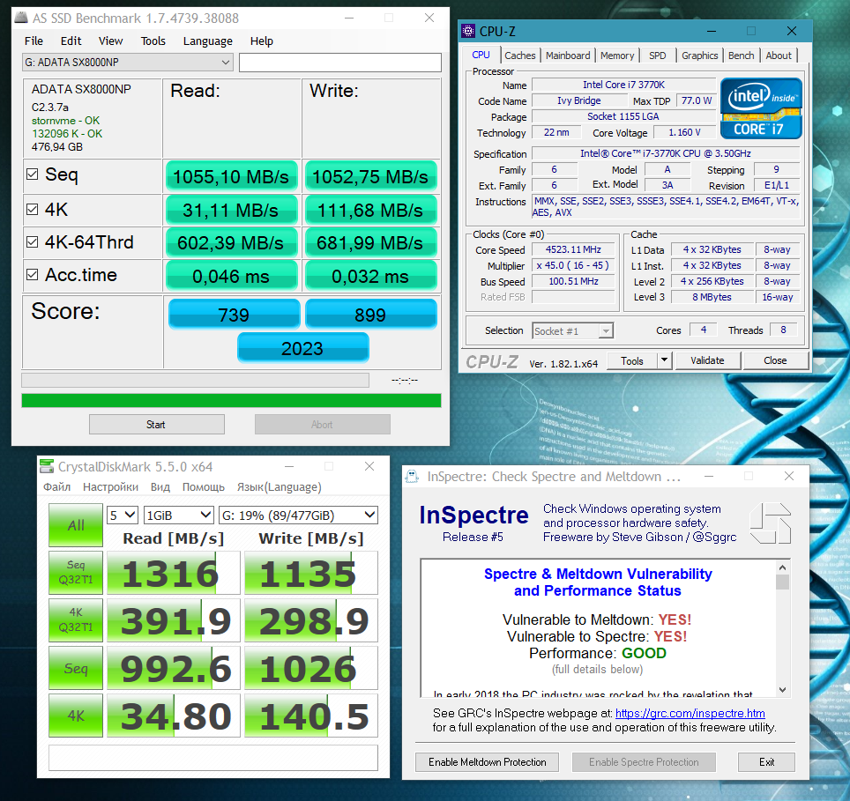The height and width of the screenshot is (801, 850).
Task: Click the Intel Core i7 logo badge
Action: coord(761,108)
